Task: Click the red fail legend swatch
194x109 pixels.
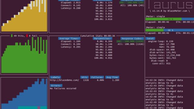Action: [27, 36]
